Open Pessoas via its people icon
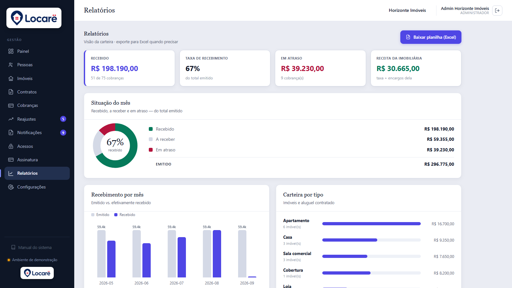This screenshot has height=288, width=512. [x=11, y=65]
